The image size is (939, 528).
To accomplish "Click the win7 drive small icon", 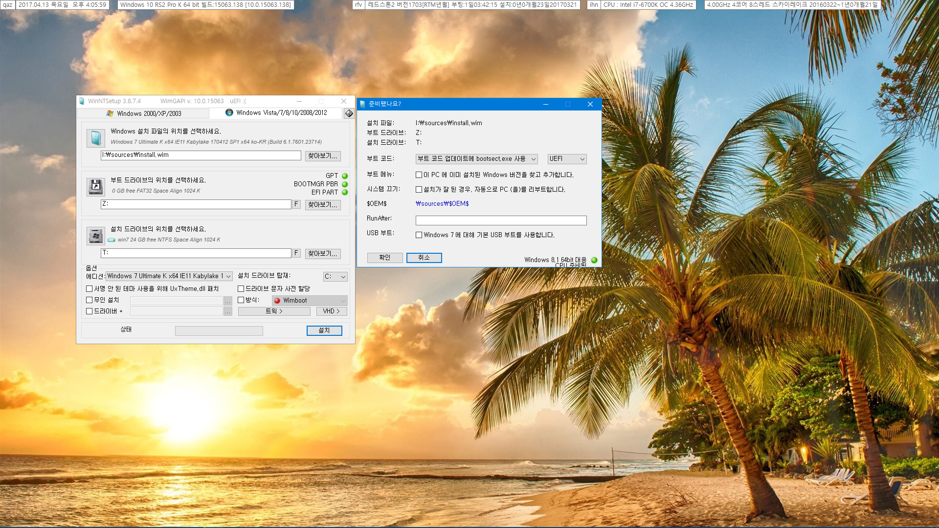I will click(112, 240).
